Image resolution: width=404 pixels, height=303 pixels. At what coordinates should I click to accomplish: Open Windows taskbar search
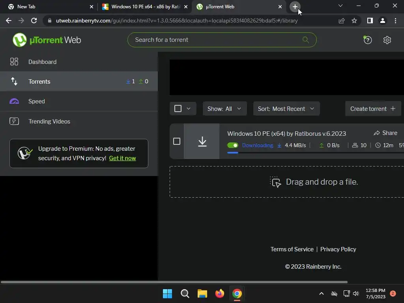[185, 294]
